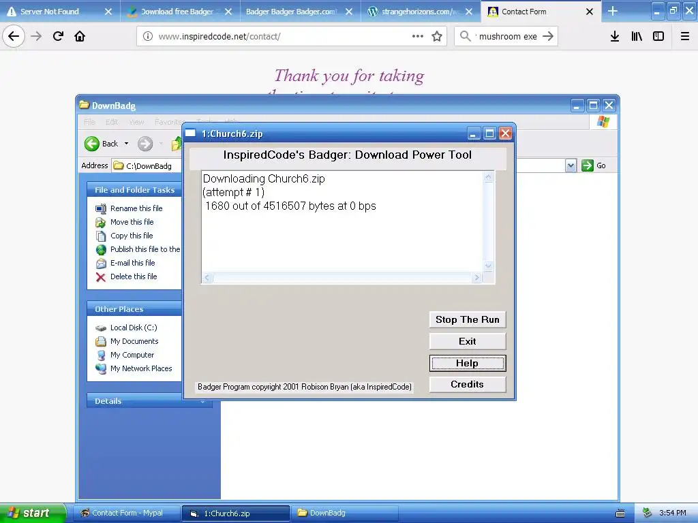Bookmark this page with the star icon
698x523 pixels.
pyautogui.click(x=437, y=36)
